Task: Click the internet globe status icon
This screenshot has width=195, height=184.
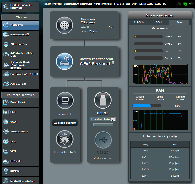Action: point(64,25)
